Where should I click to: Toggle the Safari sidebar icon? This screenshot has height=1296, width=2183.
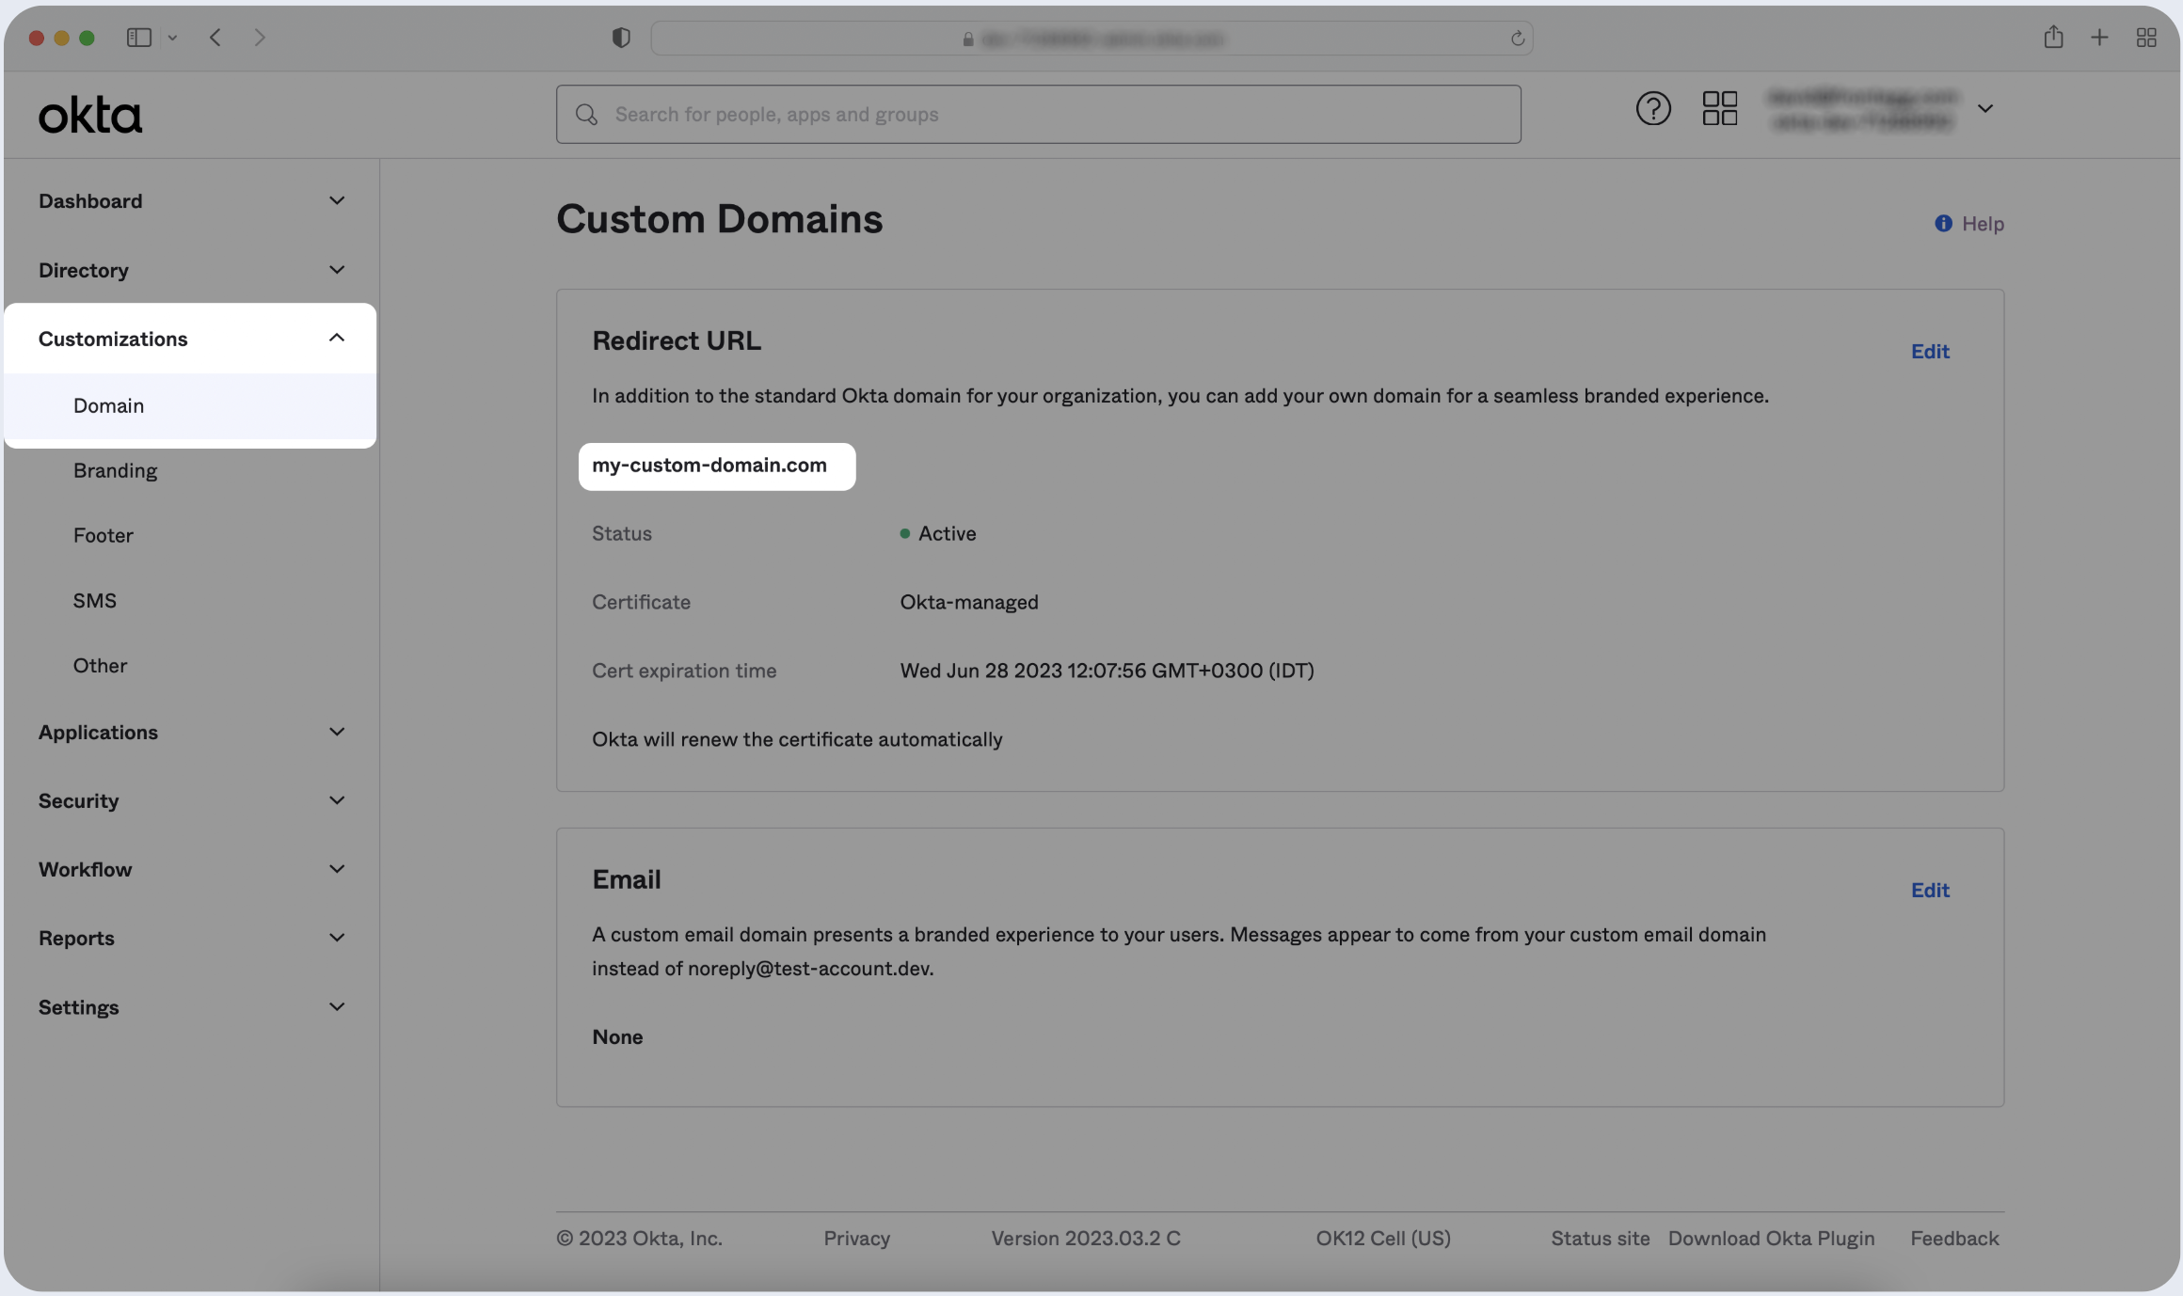(x=139, y=38)
